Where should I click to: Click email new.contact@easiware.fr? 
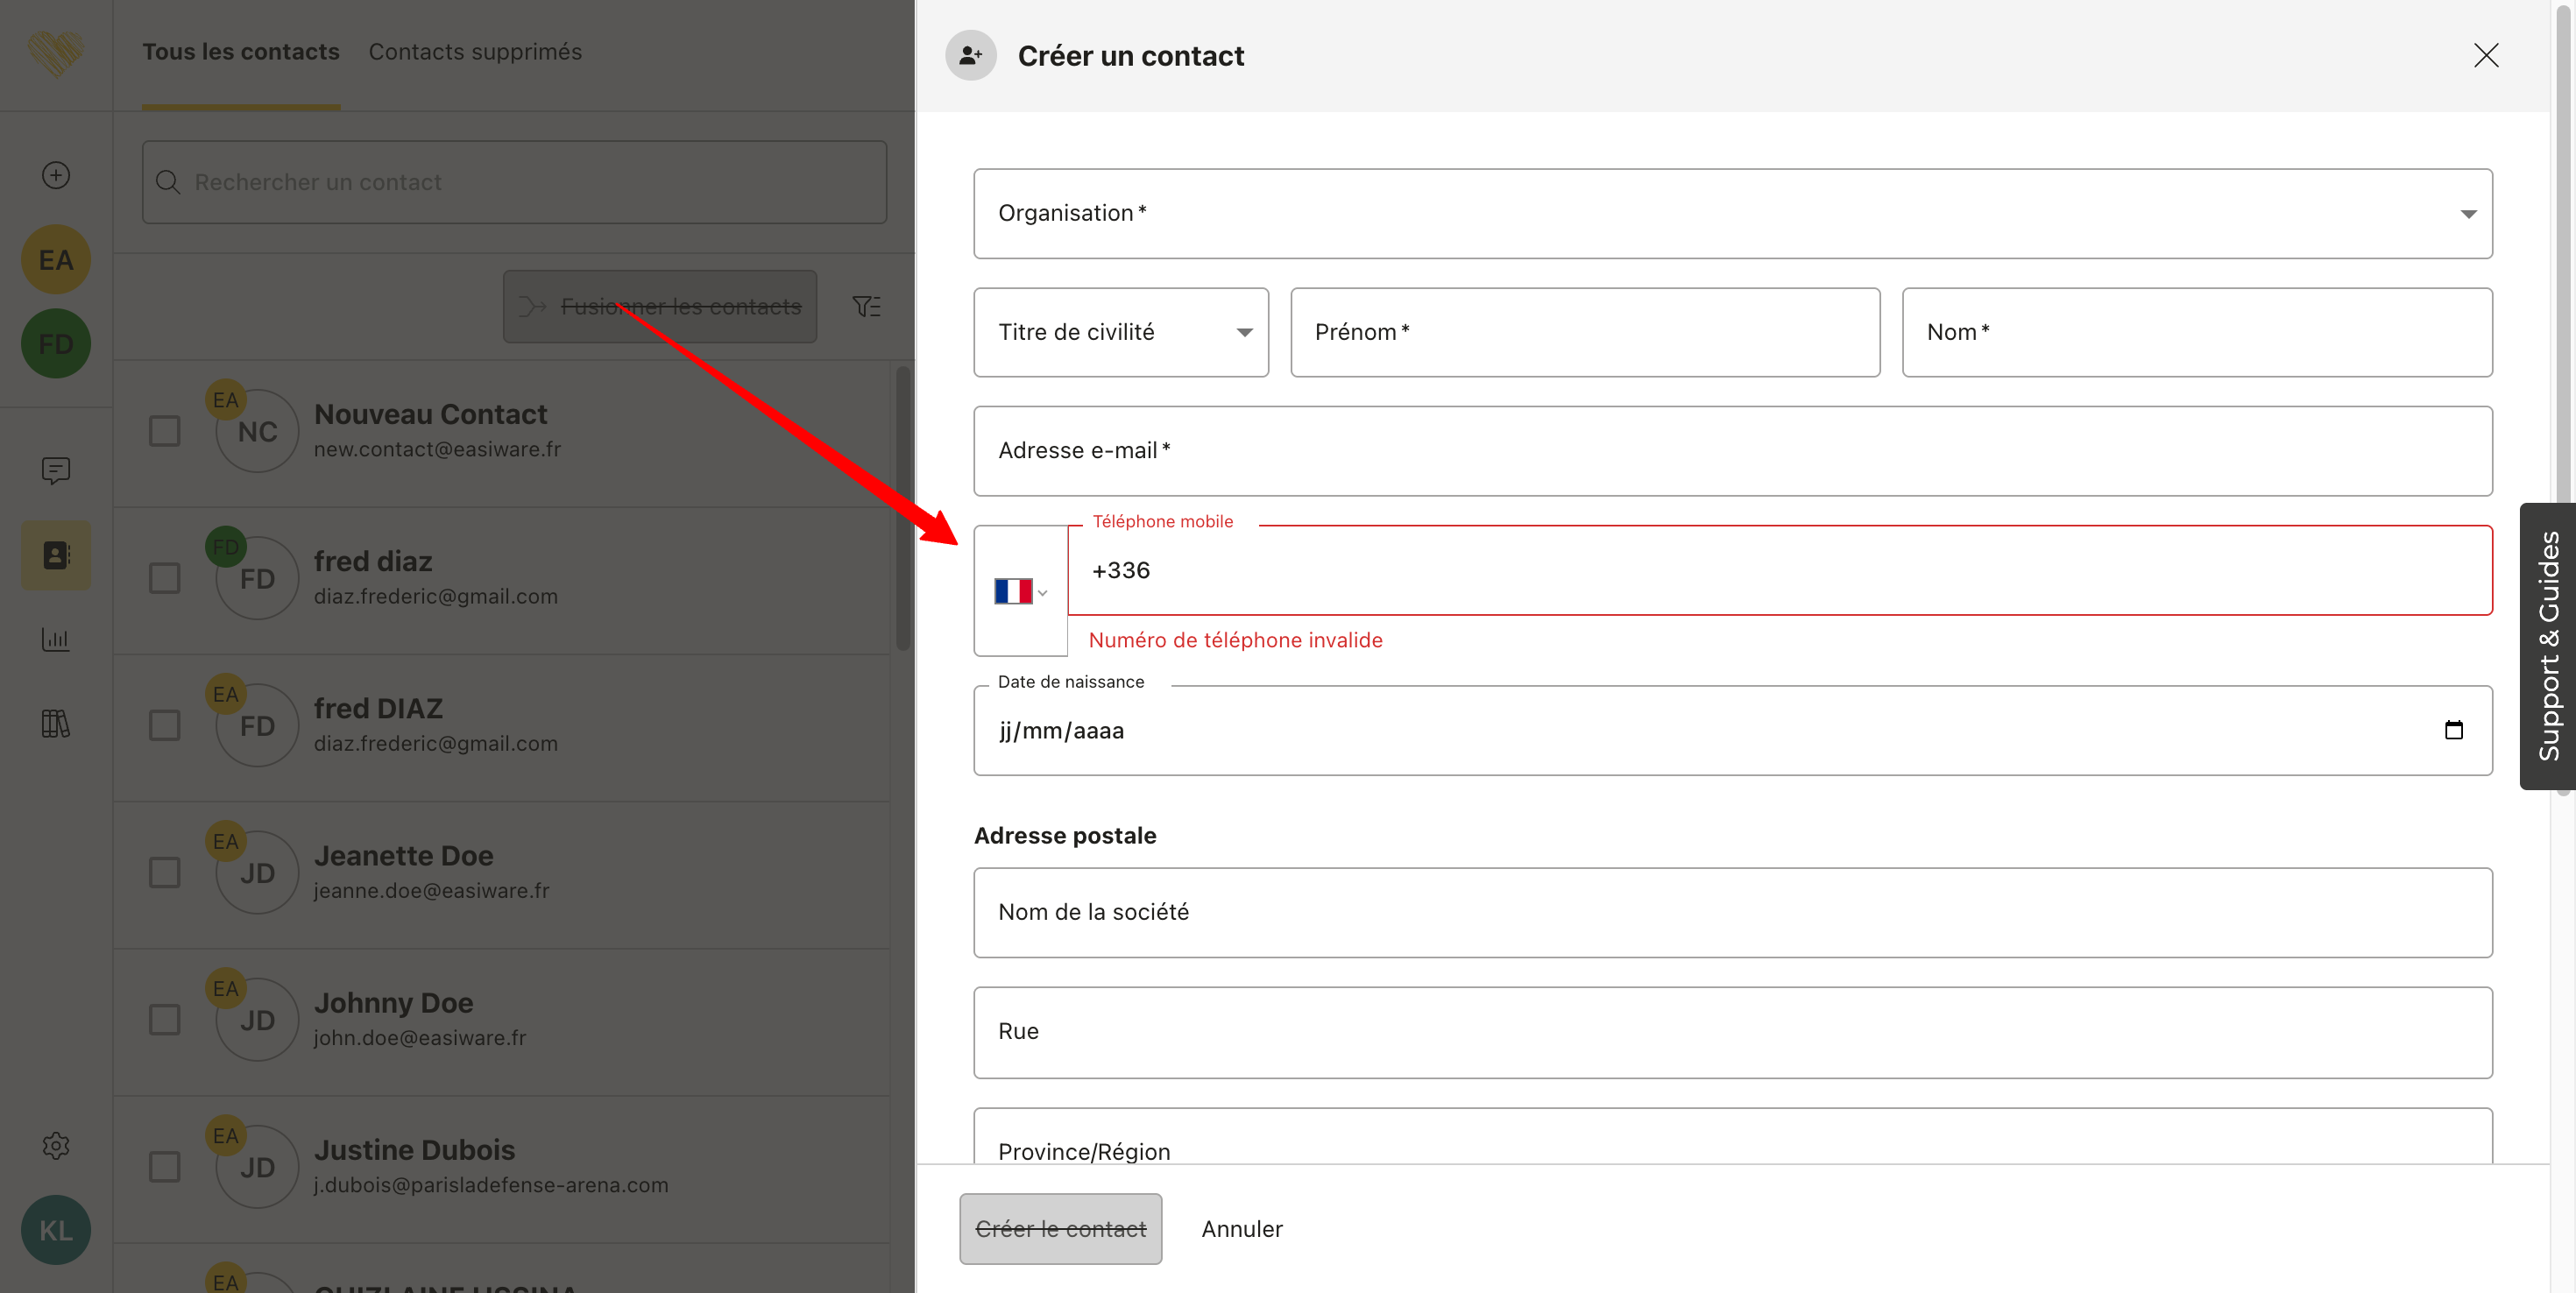pos(438,449)
